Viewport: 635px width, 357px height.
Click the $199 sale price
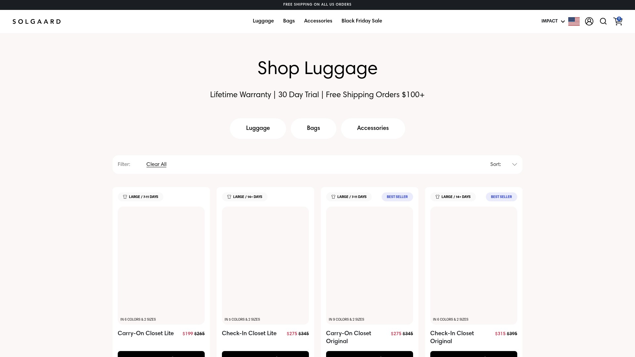tap(188, 334)
